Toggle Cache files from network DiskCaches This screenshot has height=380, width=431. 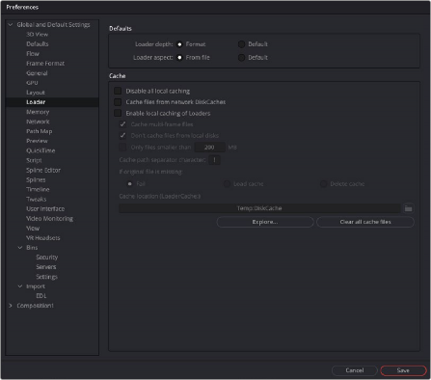click(118, 102)
